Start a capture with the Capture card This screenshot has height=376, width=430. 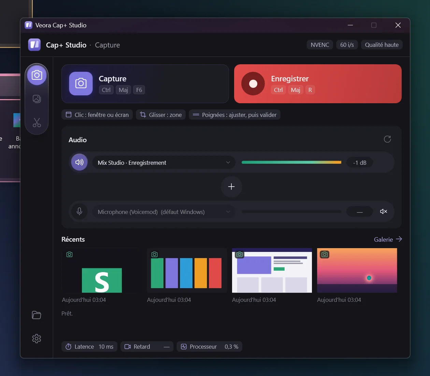coord(145,84)
